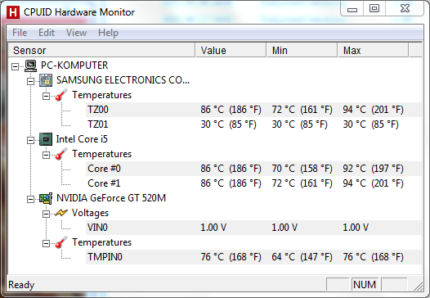
Task: Minimize the Hardware Monitor window
Action: tap(352, 9)
